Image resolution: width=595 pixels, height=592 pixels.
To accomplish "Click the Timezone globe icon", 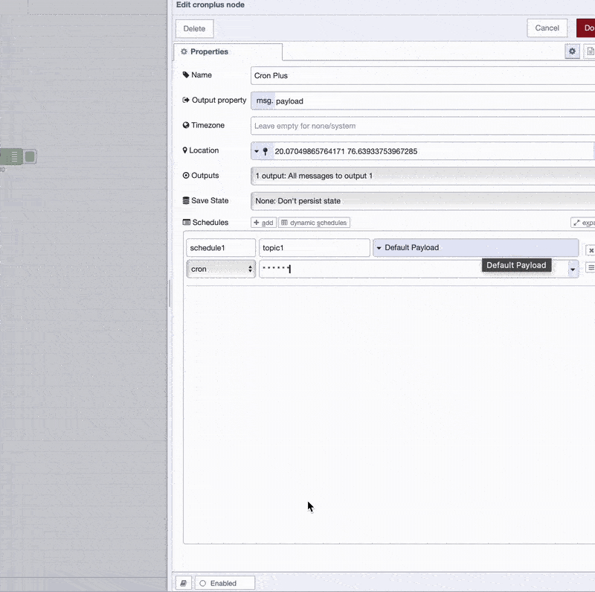I will point(185,125).
